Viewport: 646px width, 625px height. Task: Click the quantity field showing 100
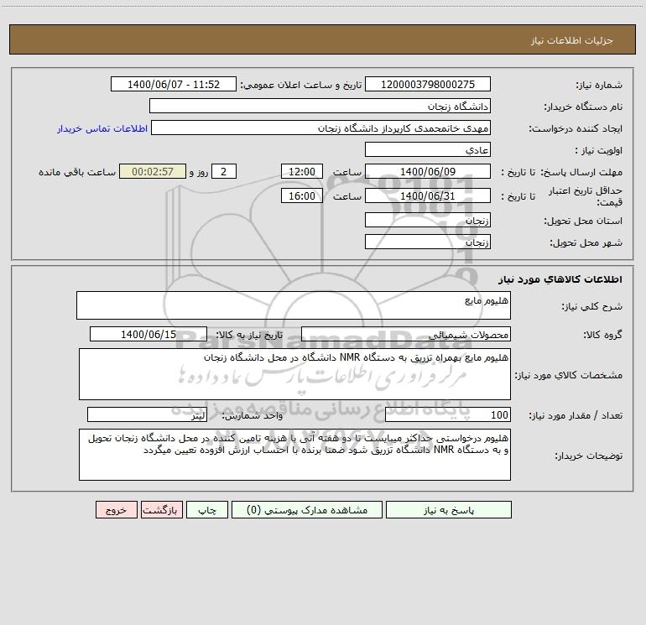coord(448,414)
